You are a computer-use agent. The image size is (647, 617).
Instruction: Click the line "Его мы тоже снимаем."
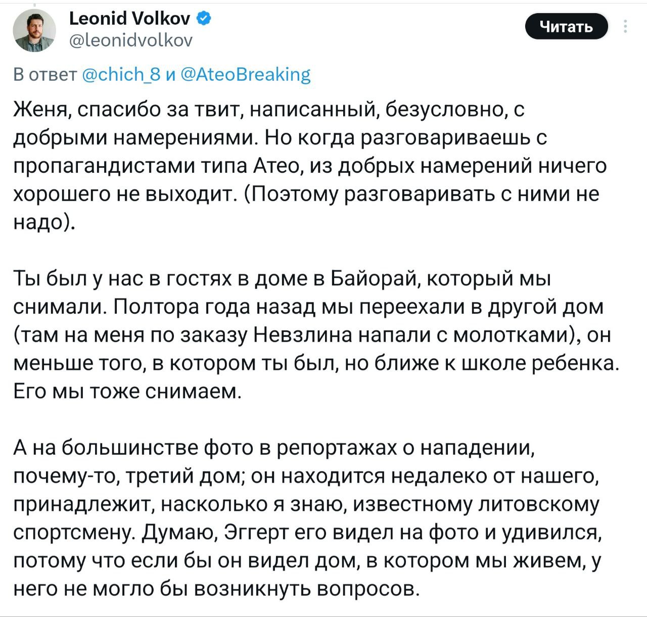pyautogui.click(x=127, y=391)
